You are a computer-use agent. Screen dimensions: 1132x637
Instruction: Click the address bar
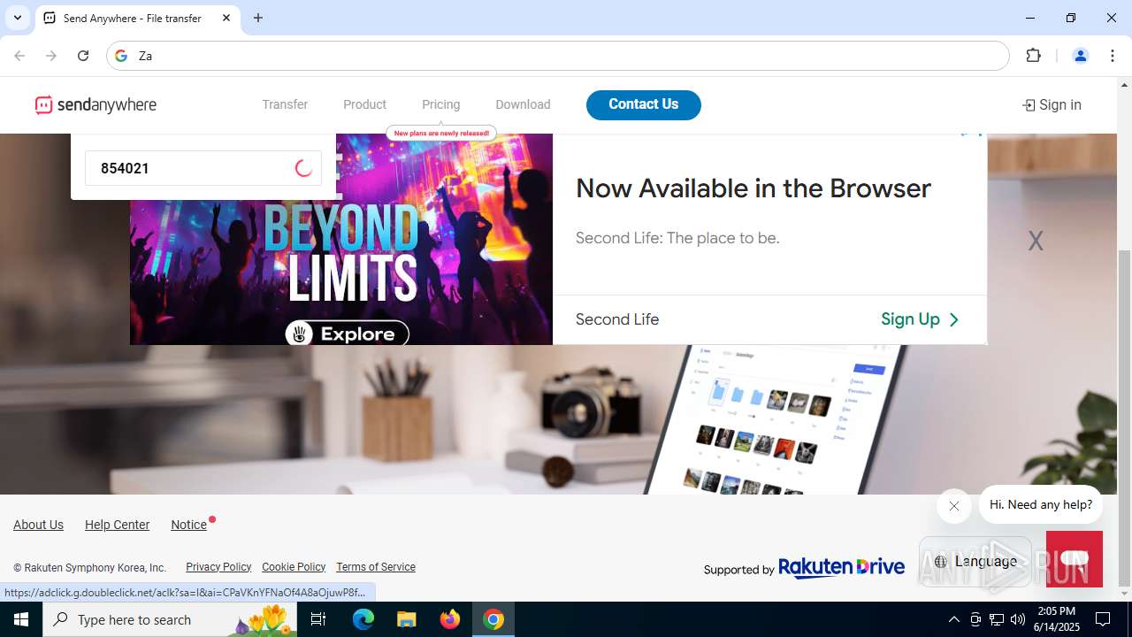pyautogui.click(x=557, y=56)
